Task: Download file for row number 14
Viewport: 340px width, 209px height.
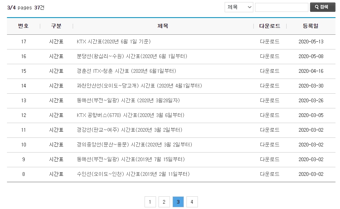Action: pos(269,86)
